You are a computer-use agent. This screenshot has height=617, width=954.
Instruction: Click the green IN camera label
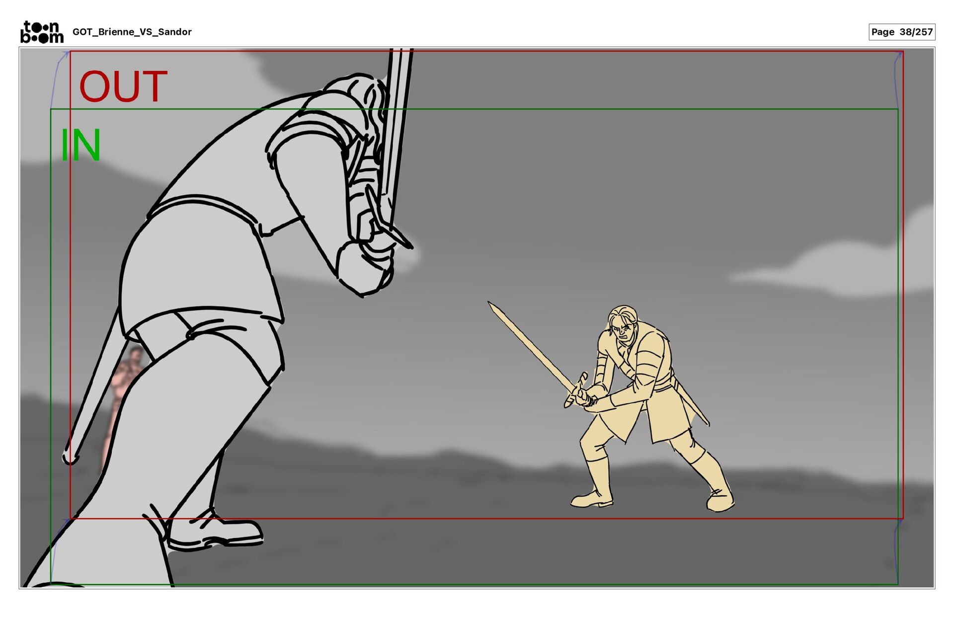coord(80,145)
